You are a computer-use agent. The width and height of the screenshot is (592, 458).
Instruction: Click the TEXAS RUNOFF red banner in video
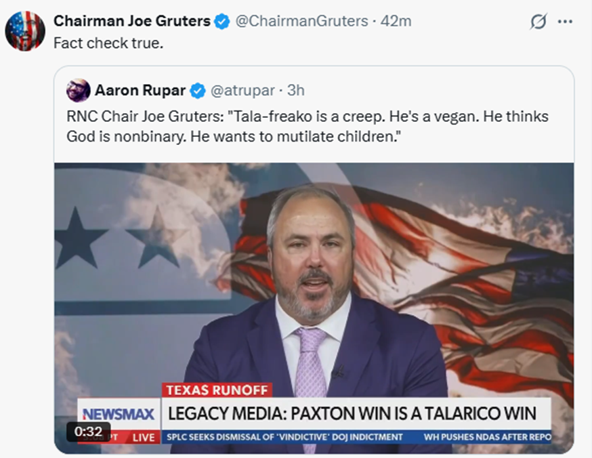[x=217, y=390]
